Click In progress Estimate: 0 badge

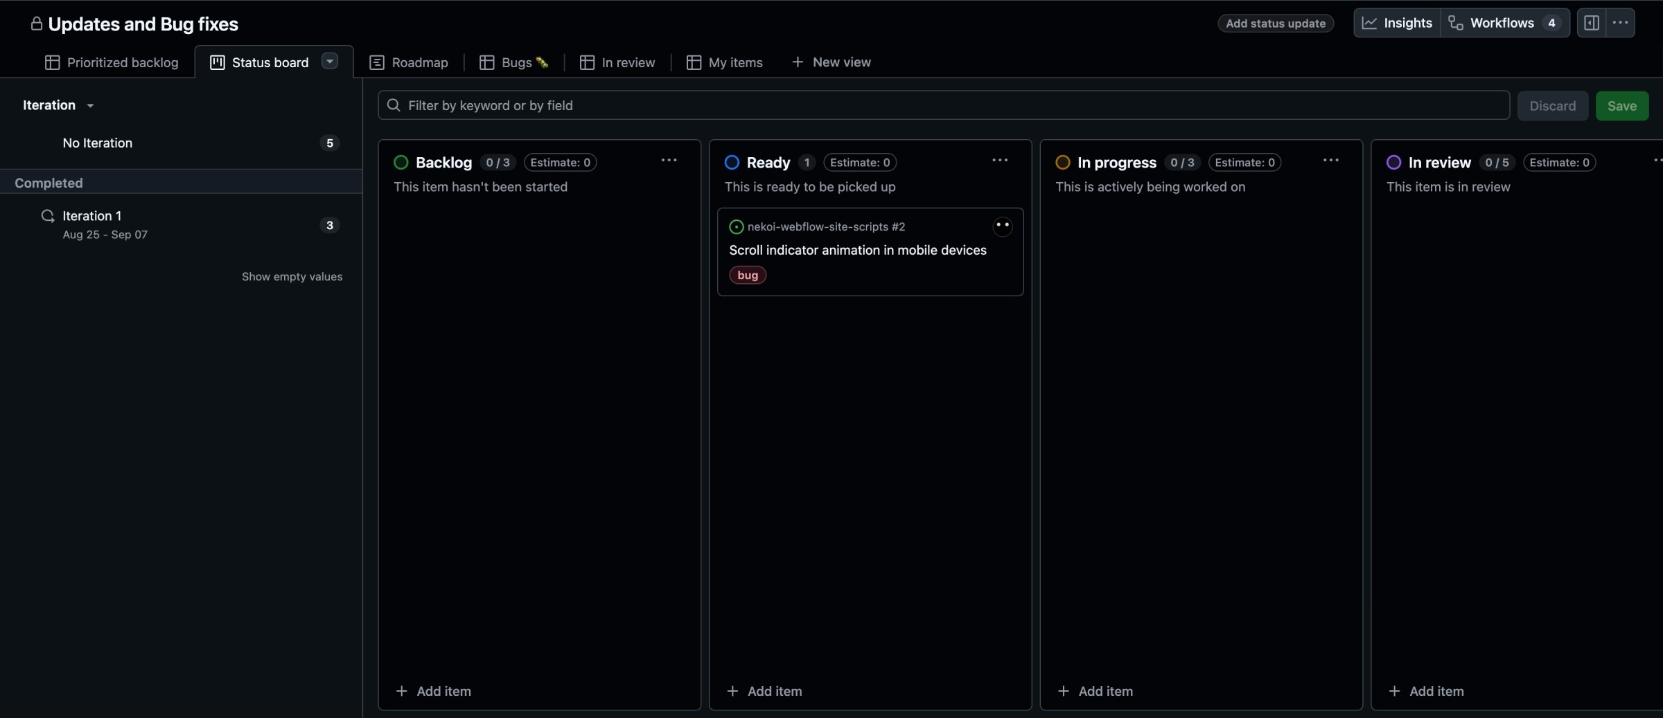[1244, 162]
